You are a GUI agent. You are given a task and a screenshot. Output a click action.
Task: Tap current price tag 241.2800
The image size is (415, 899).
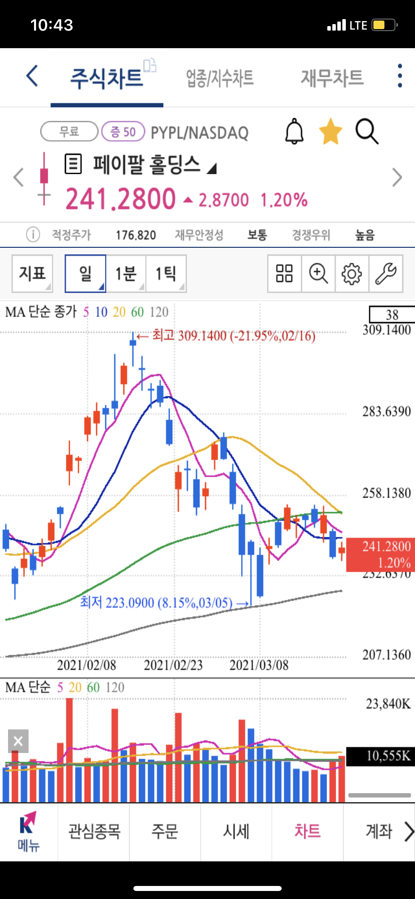tap(380, 554)
